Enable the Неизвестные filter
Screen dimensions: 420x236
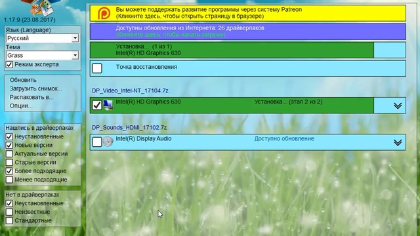pos(9,212)
